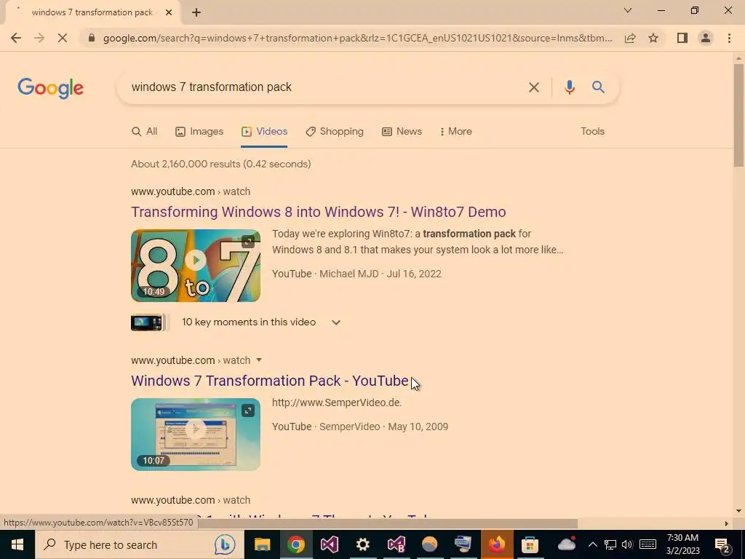This screenshot has width=745, height=559.
Task: Share this page via the share icon
Action: 630,38
